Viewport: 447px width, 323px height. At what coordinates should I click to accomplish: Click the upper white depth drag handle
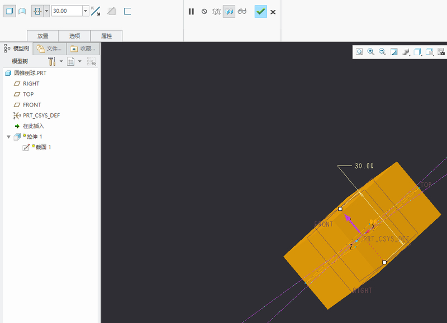point(340,209)
